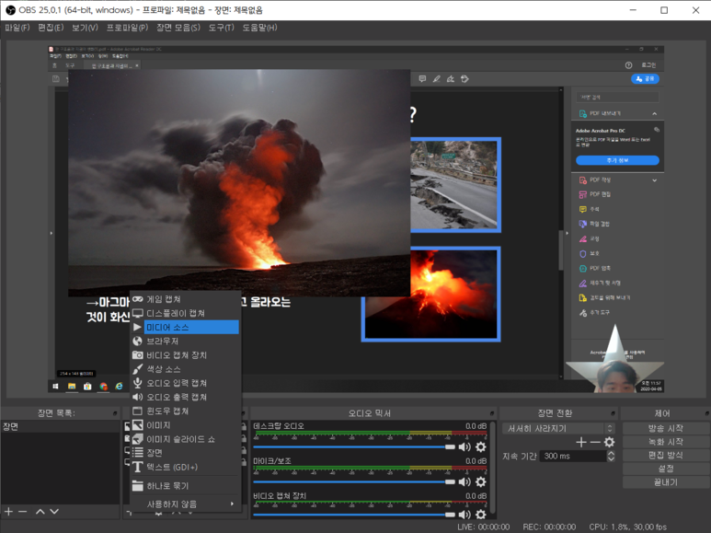The width and height of the screenshot is (711, 533).
Task: Pick 색상 소스 in the source menu
Action: (x=185, y=369)
